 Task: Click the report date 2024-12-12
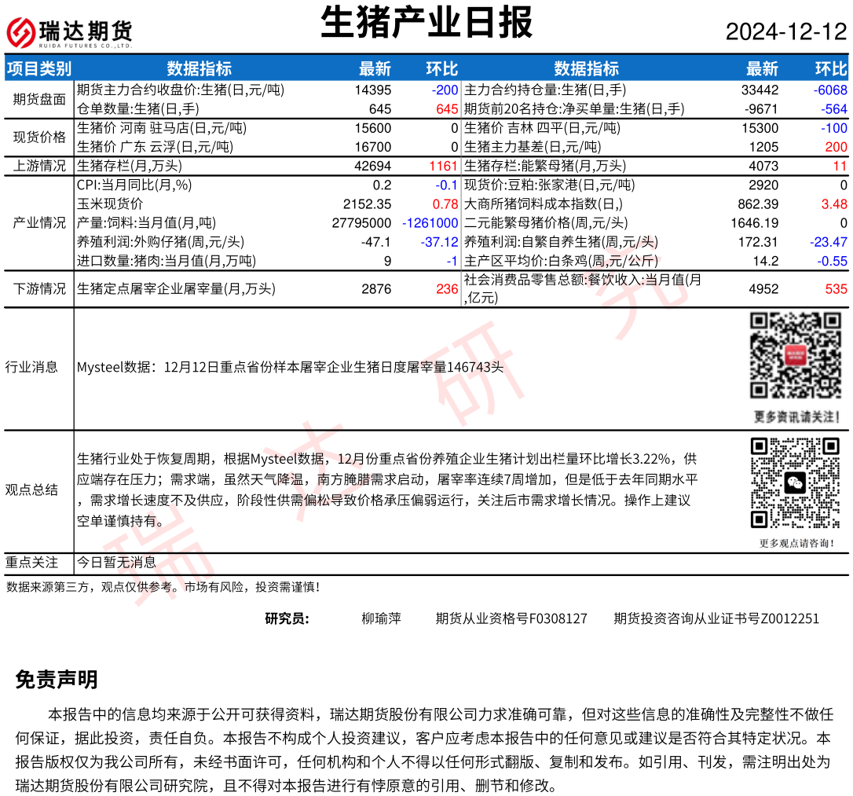(785, 32)
